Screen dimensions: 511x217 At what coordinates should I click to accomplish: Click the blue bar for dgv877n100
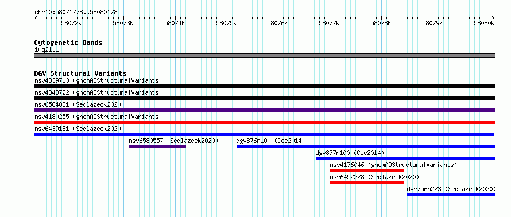pos(405,158)
